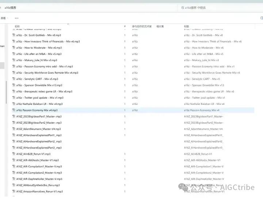The width and height of the screenshot is (263, 198).
Task: Click the icon of a16z Passion Economy Mix v4.mp3
Action: [x=14, y=110]
